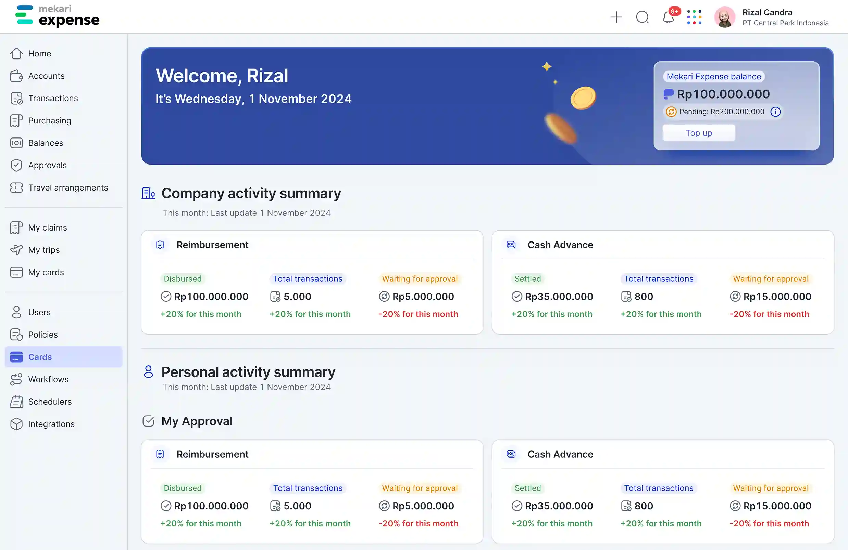
Task: Click the Top up button
Action: [x=698, y=133]
